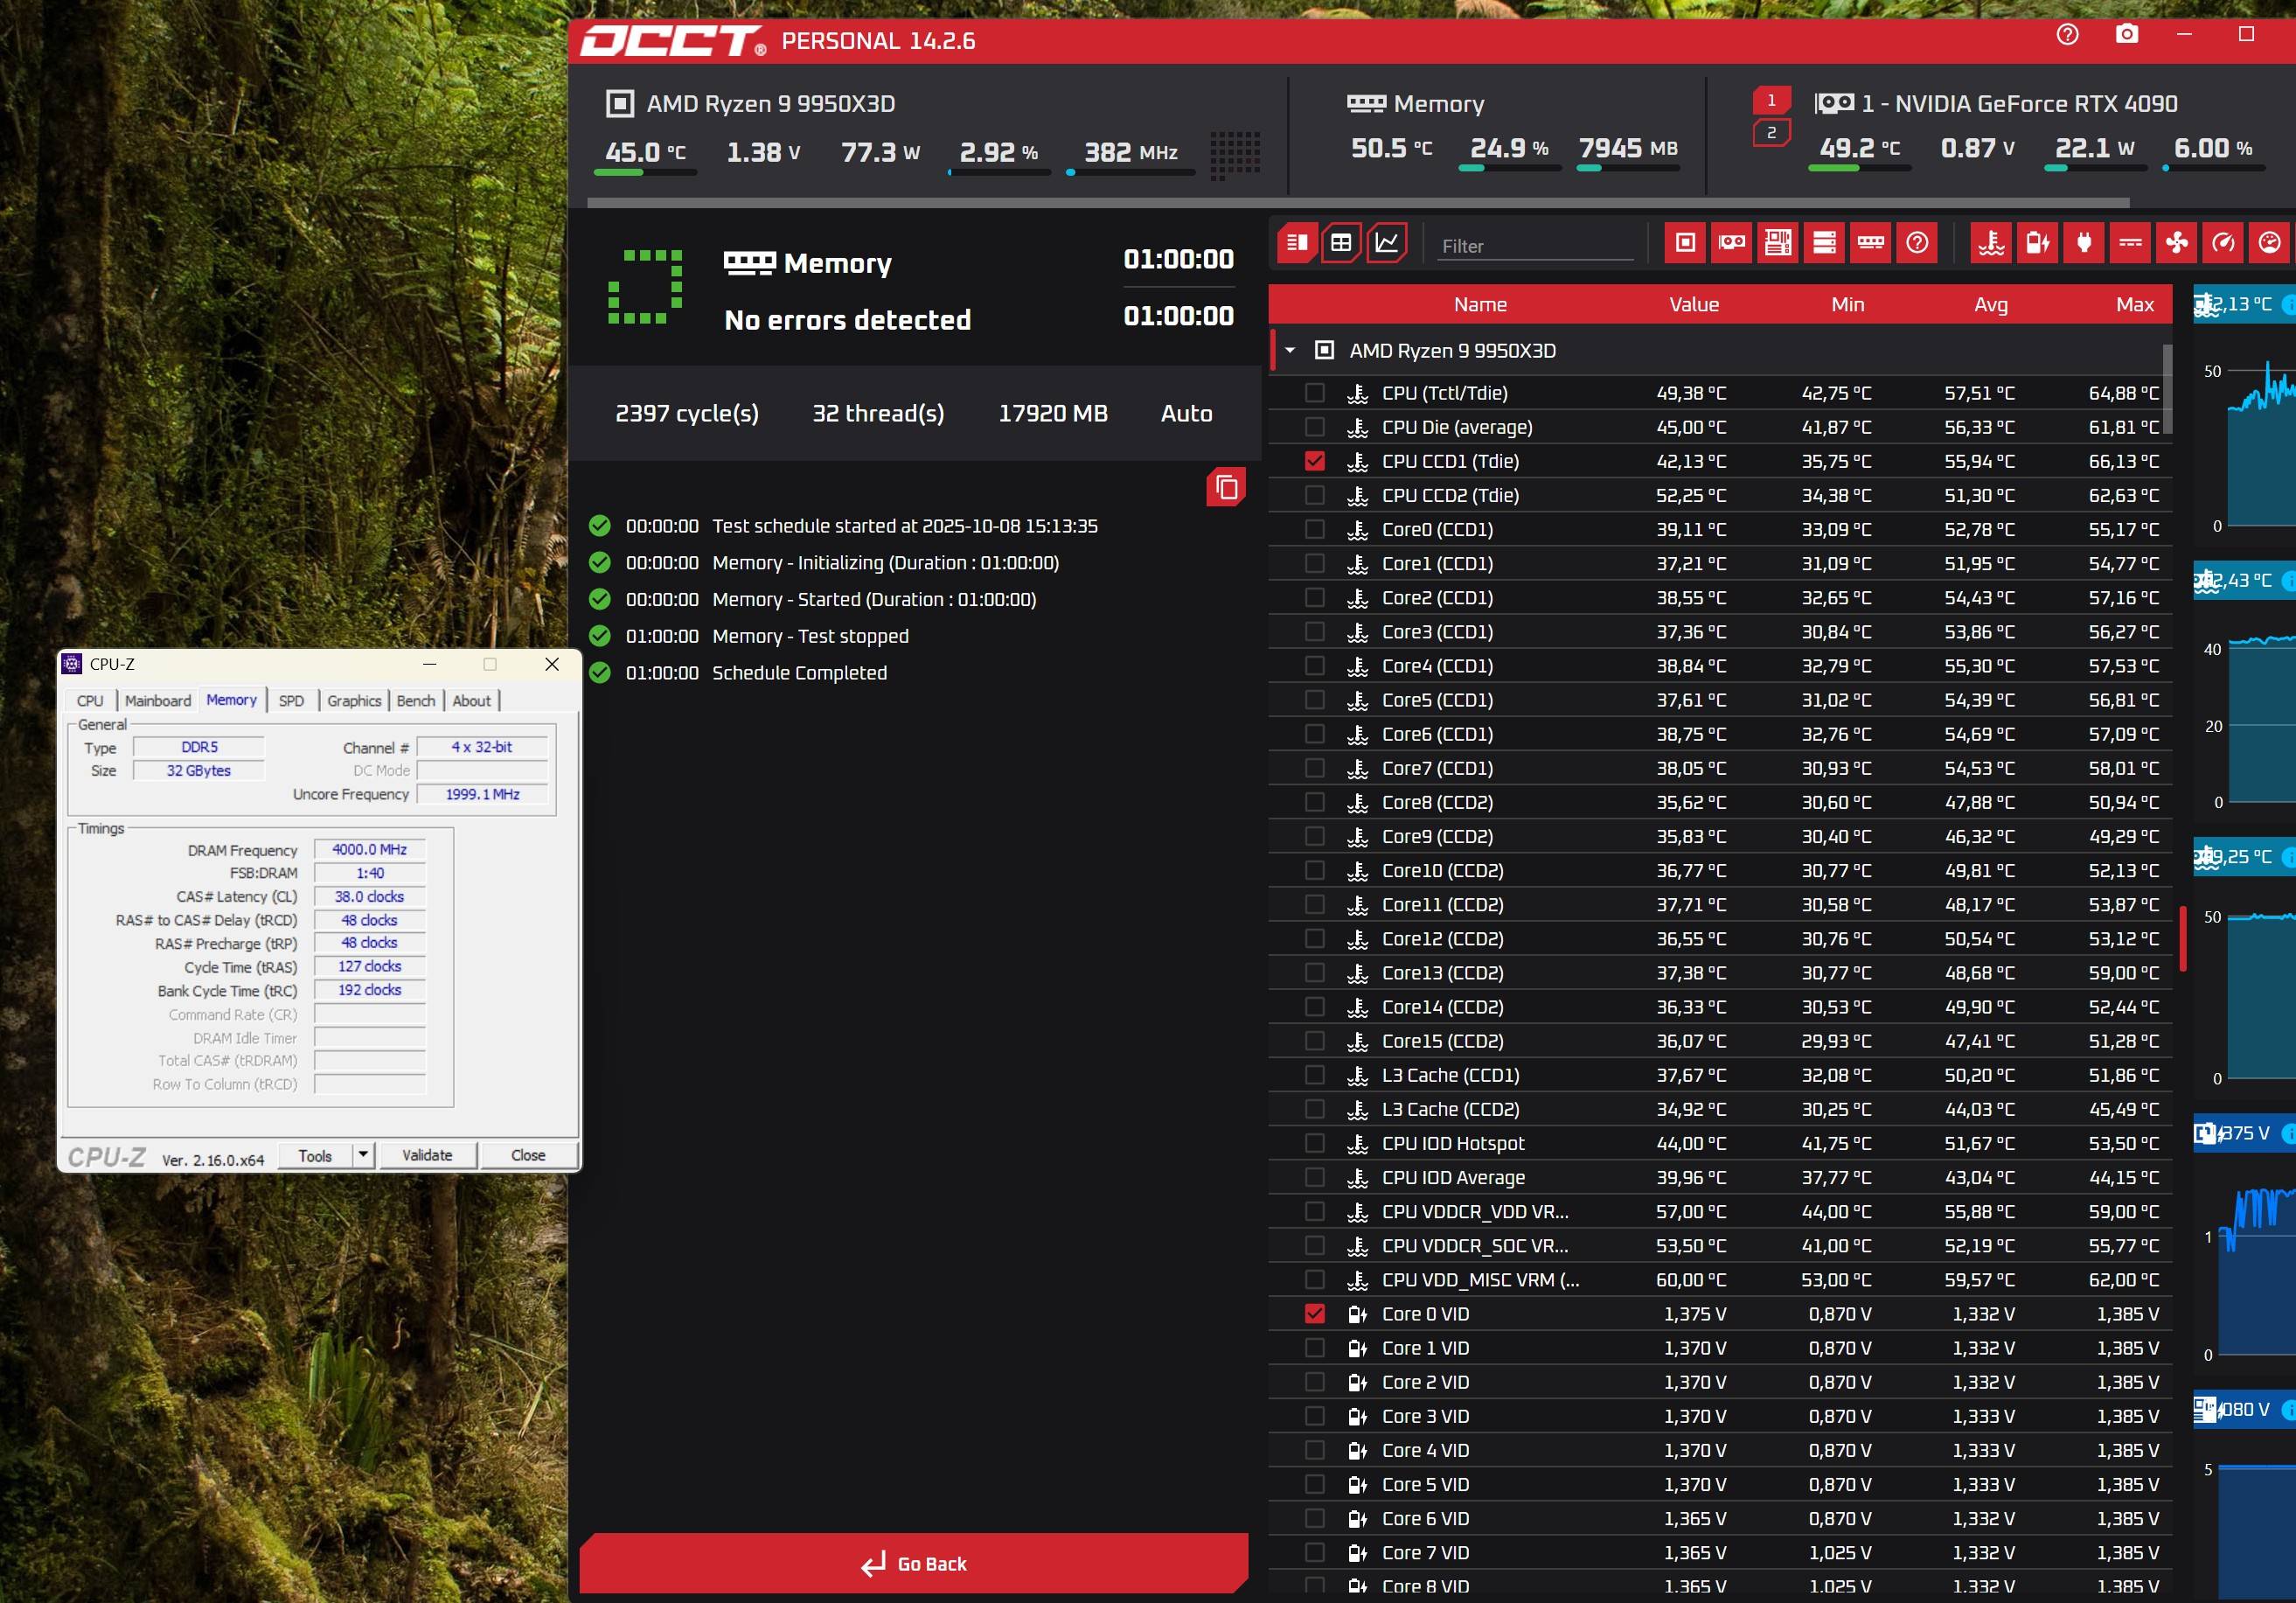Switch to table view icon
Image resolution: width=2296 pixels, height=1603 pixels.
(1341, 243)
